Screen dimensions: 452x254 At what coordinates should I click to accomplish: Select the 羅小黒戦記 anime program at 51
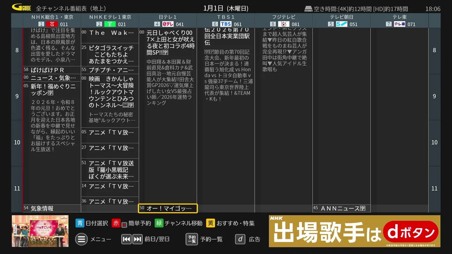[x=110, y=170]
